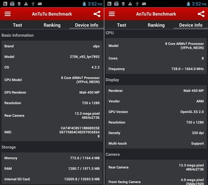Image resolution: width=208 pixels, height=185 pixels.
Task: Tap Internal SD Card storage row
Action: (x=52, y=179)
